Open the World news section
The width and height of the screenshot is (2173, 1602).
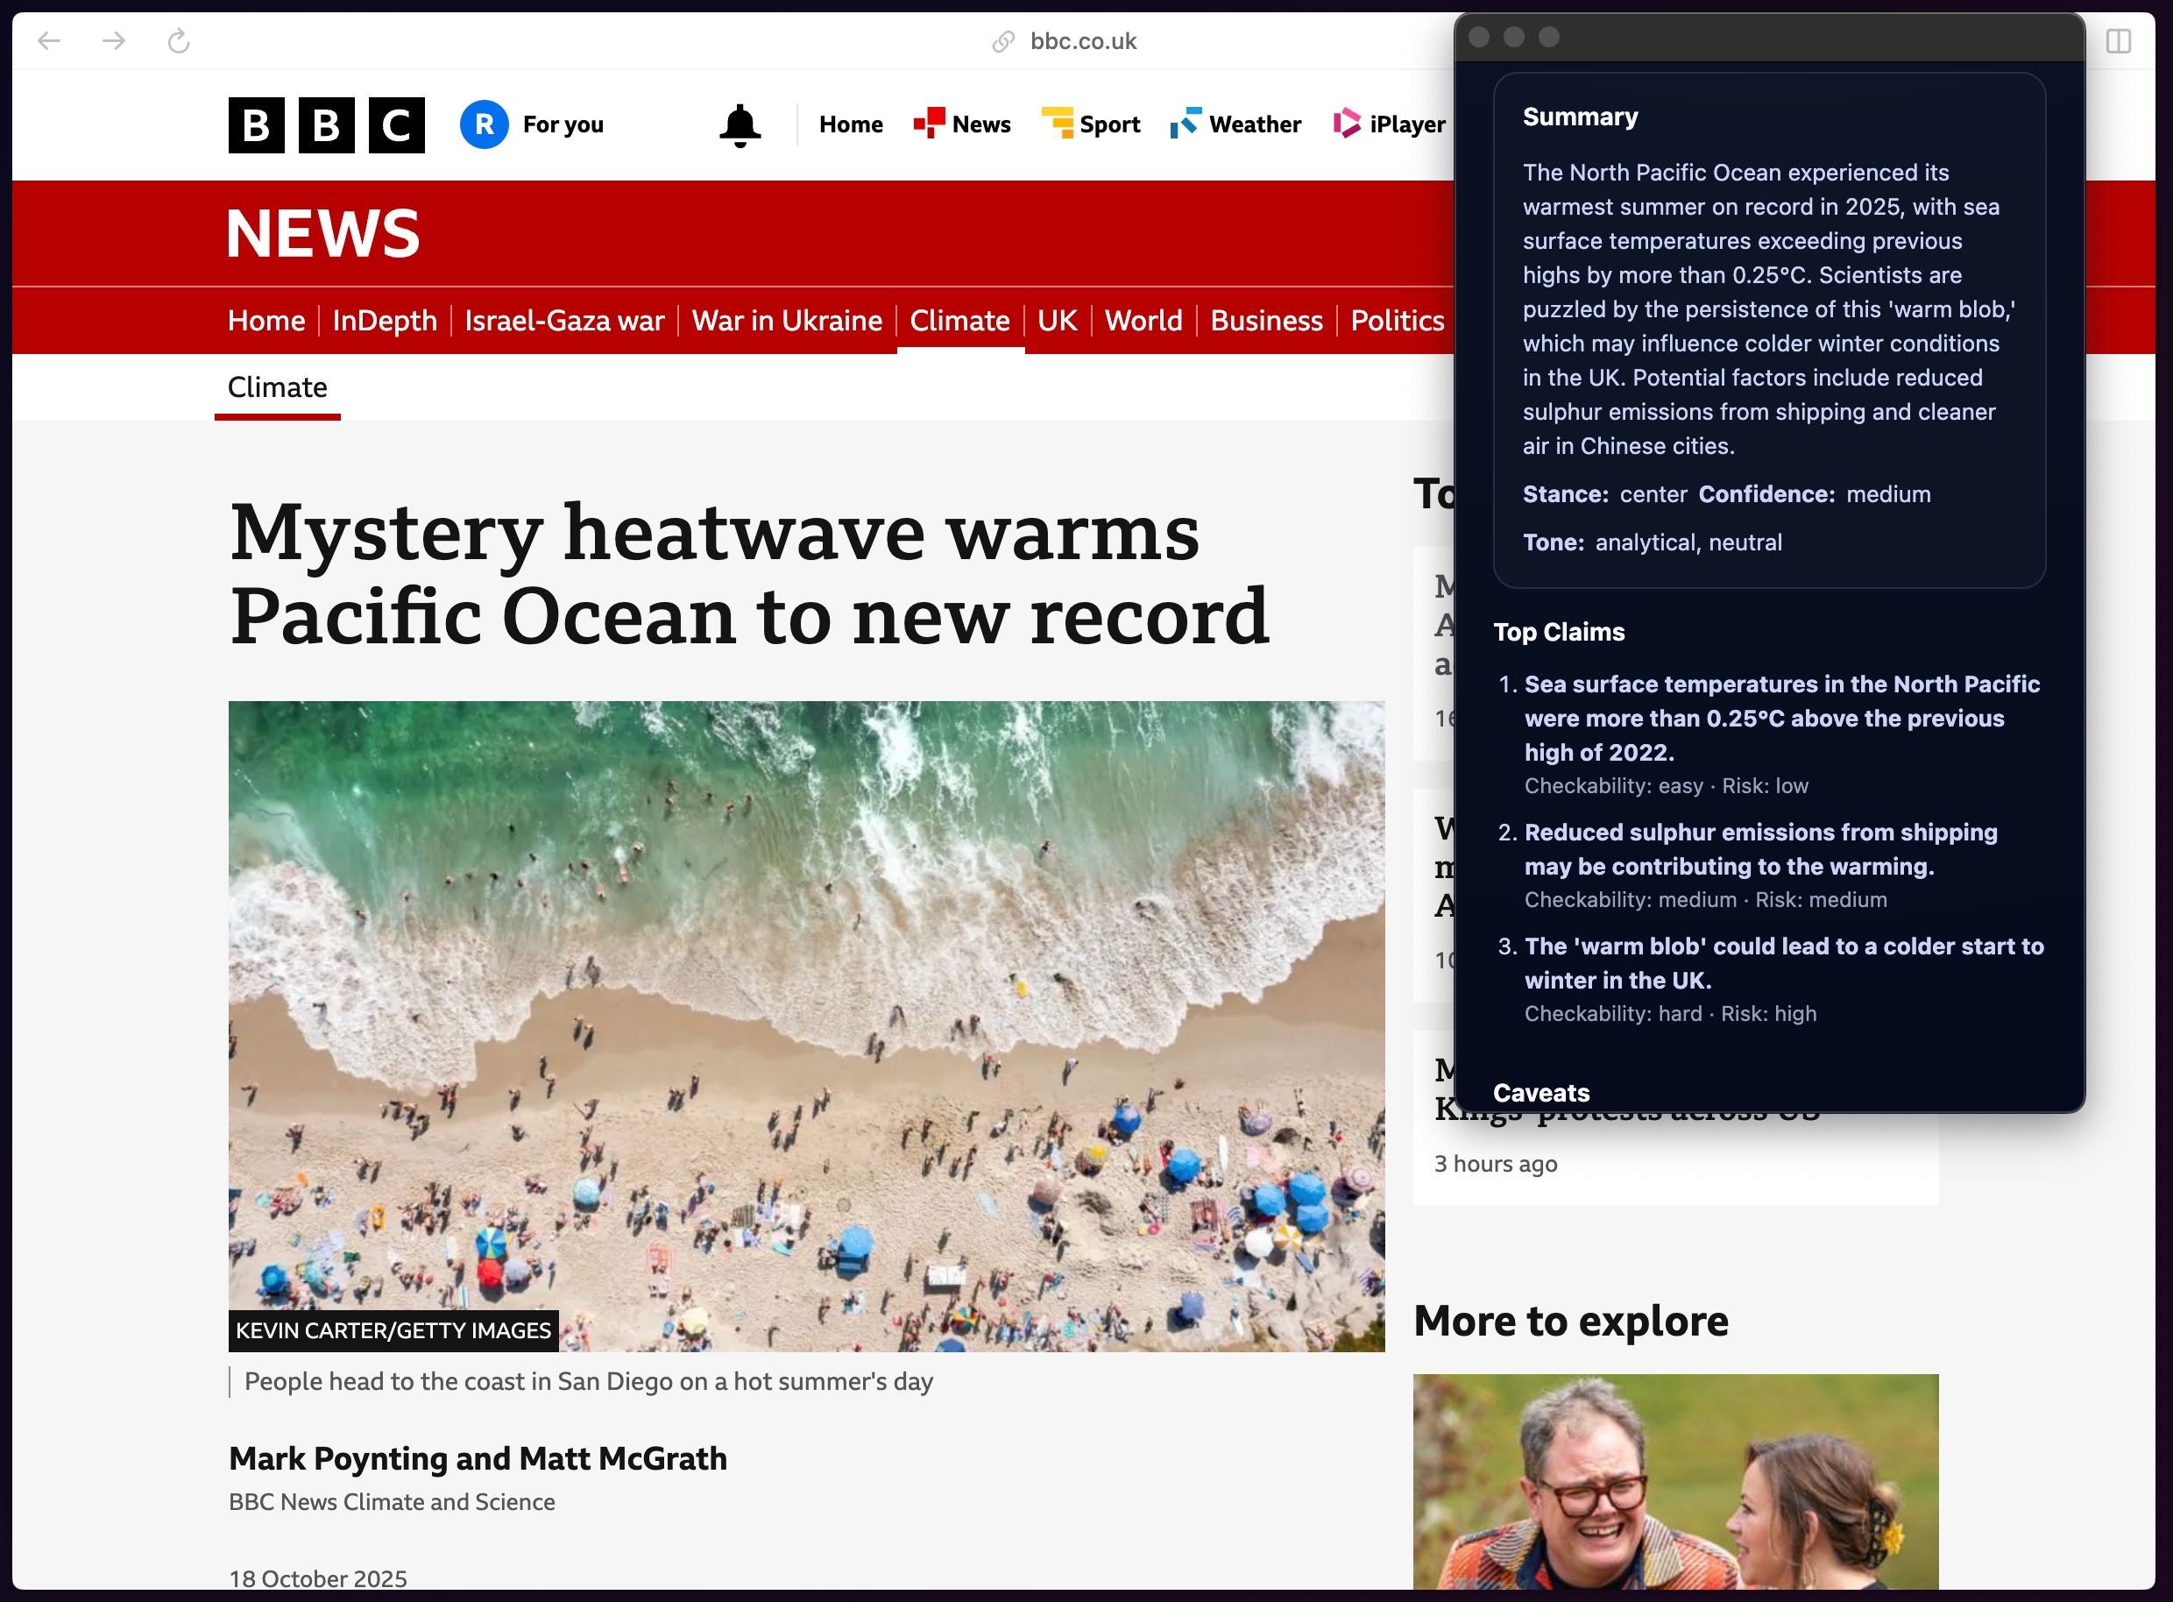click(x=1143, y=320)
